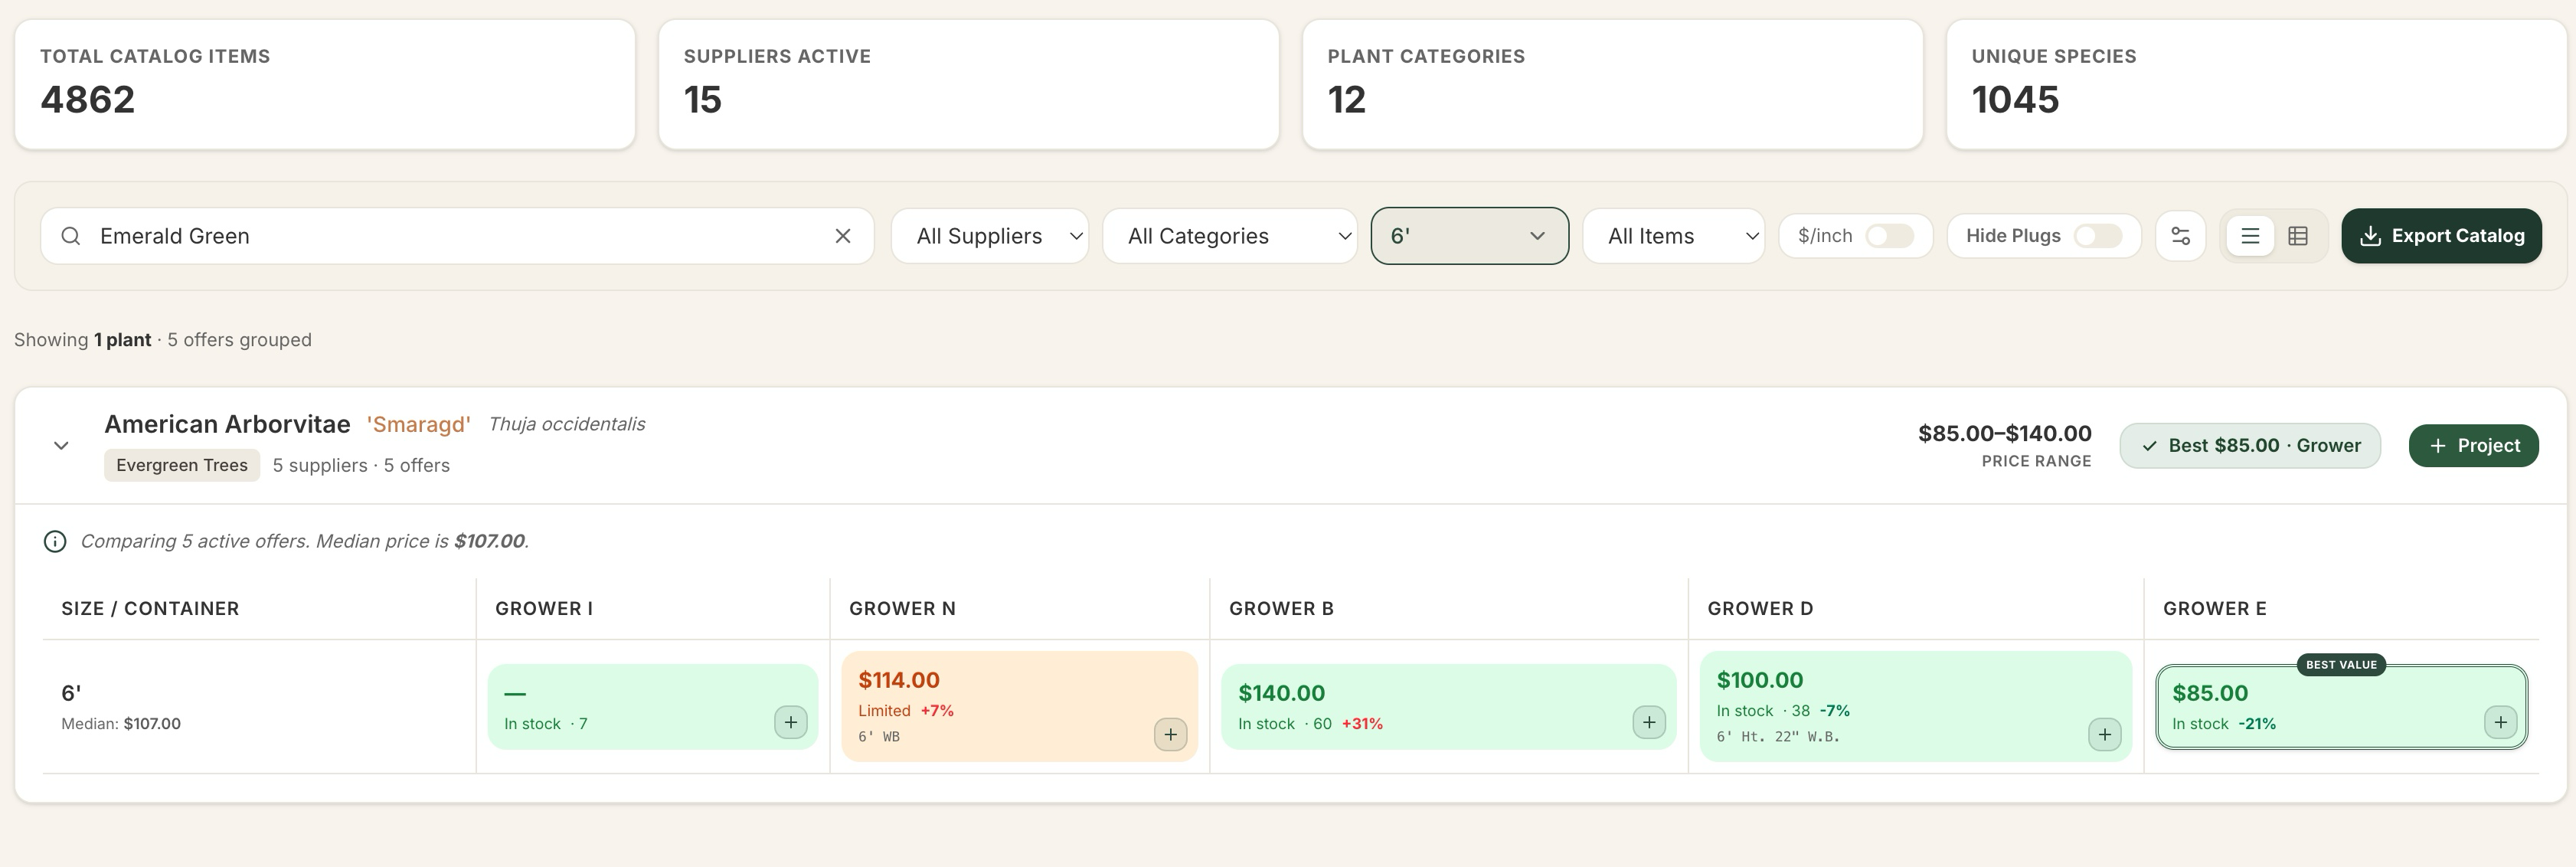Screen dimensions: 2576x867
Task: Click the SIZE / CONTAINER column header
Action: [x=150, y=609]
